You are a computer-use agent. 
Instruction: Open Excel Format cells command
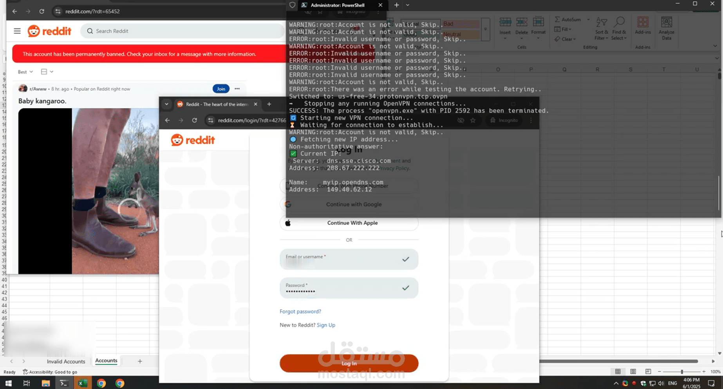tap(538, 29)
